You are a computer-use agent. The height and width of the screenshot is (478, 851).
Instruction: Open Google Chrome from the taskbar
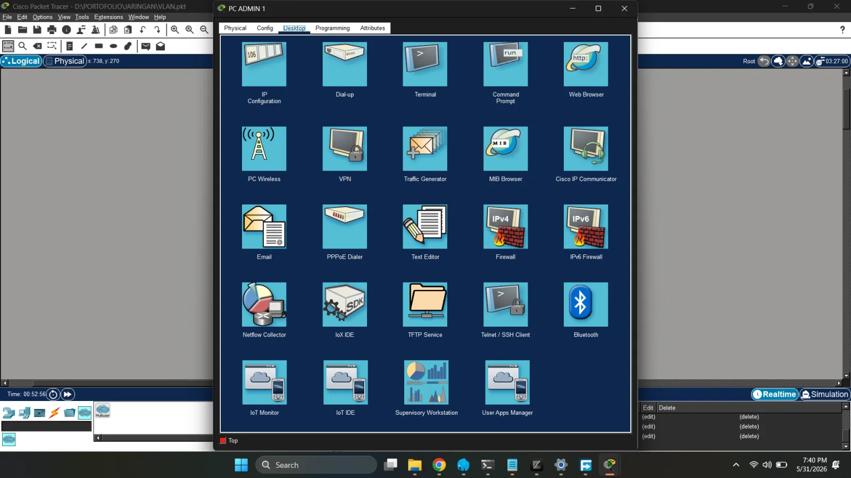pos(439,465)
